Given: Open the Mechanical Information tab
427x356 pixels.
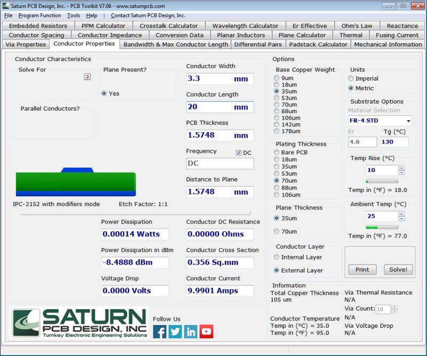Looking at the screenshot, I should [x=388, y=44].
